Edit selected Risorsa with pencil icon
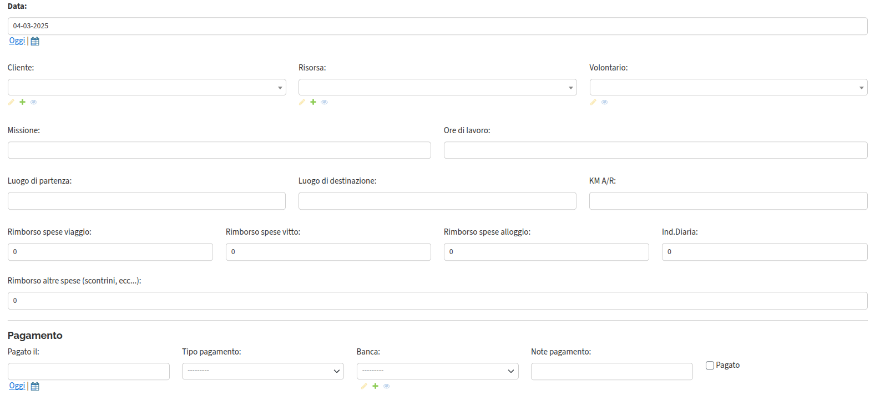 click(302, 102)
